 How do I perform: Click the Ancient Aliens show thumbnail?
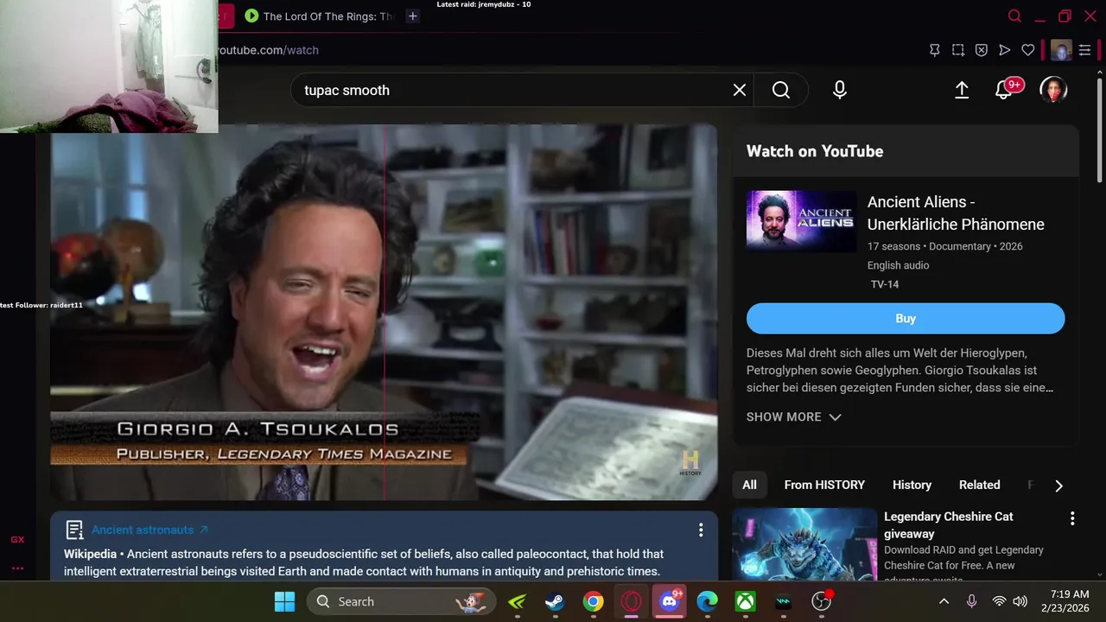(x=801, y=221)
